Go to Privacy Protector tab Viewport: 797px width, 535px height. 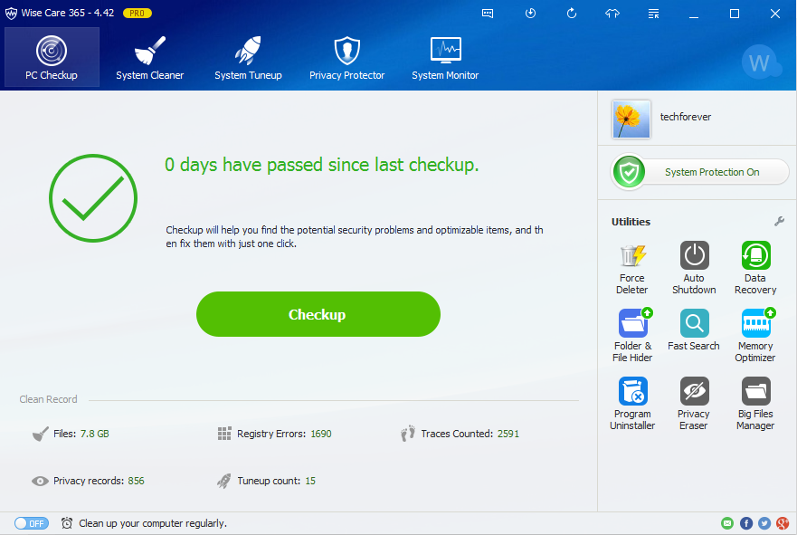click(x=346, y=57)
